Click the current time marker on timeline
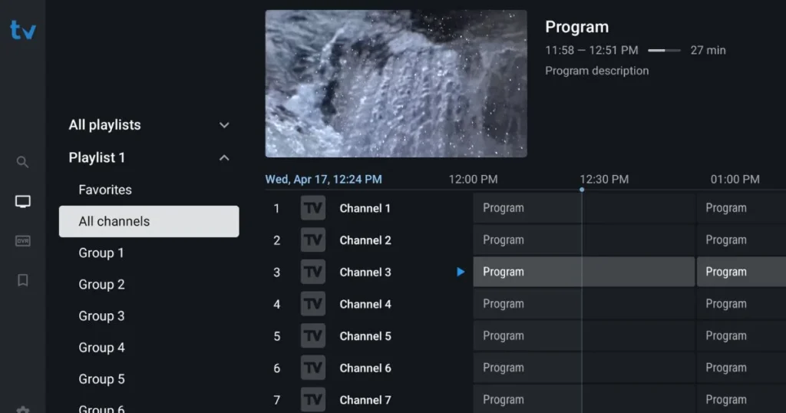786x413 pixels. pyautogui.click(x=582, y=190)
